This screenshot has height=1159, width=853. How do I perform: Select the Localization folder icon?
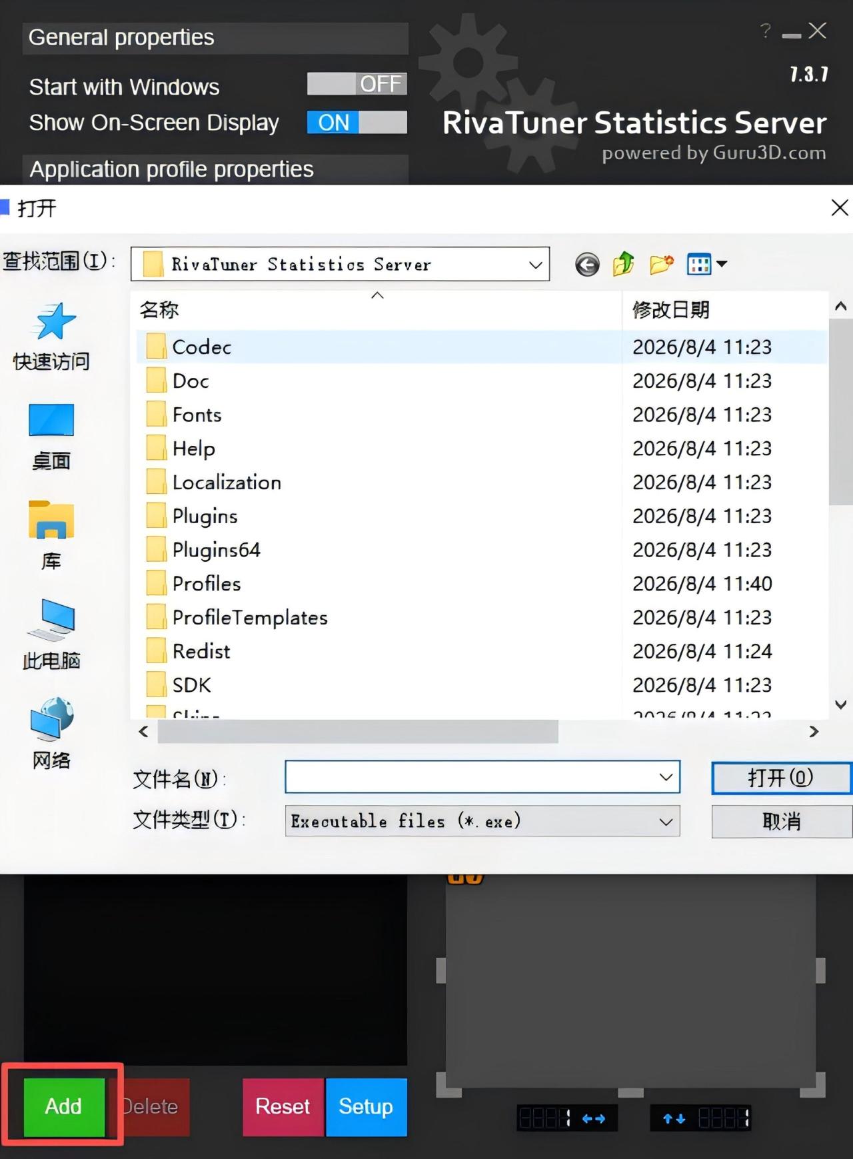(x=156, y=482)
